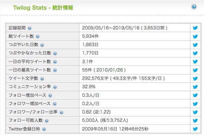Click help icon next to 一日の最高ツイート数

click(x=55, y=70)
